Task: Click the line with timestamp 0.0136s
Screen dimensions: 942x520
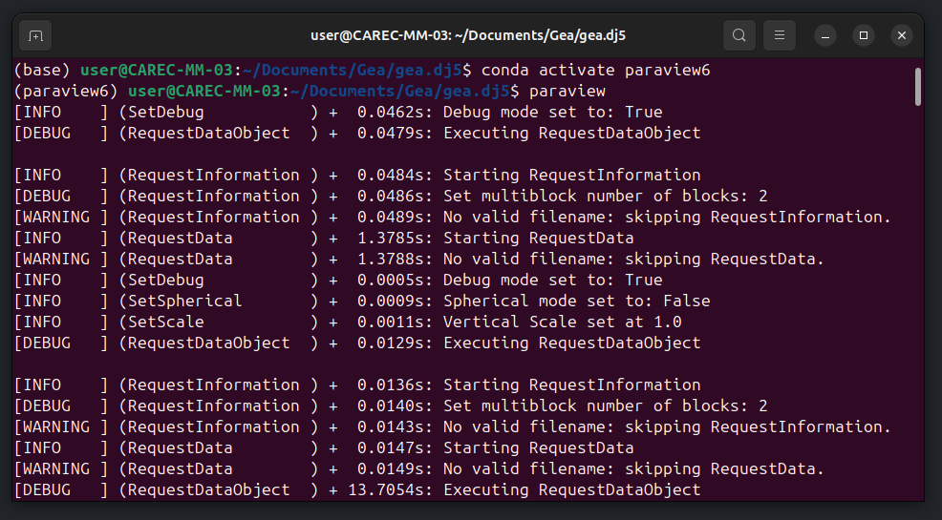Action: [x=357, y=385]
